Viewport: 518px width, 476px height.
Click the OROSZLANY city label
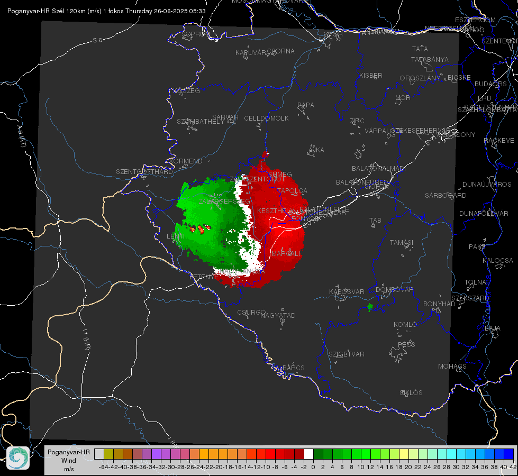click(420, 78)
